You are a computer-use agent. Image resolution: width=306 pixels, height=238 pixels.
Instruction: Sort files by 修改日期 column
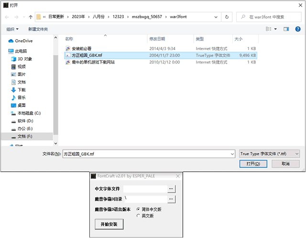(157, 39)
